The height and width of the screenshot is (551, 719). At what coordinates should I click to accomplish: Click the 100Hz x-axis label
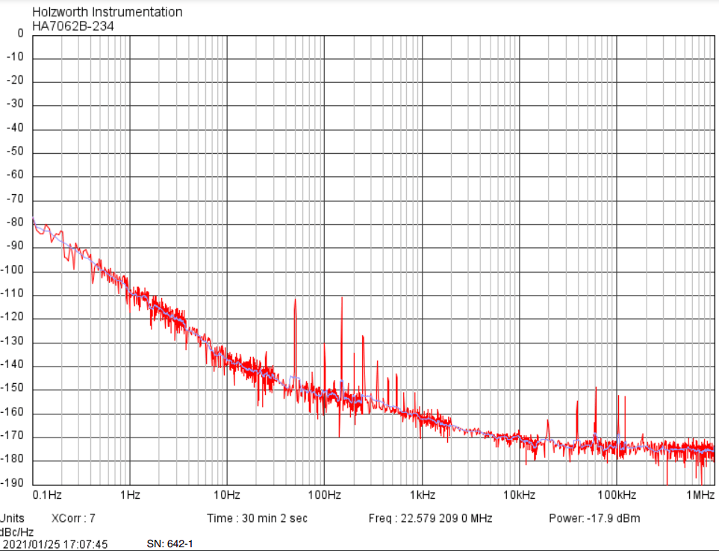pyautogui.click(x=325, y=495)
